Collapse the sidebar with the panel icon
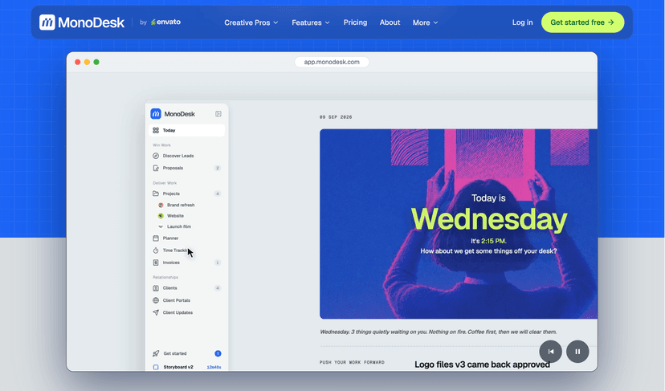This screenshot has width=665, height=391. 218,114
